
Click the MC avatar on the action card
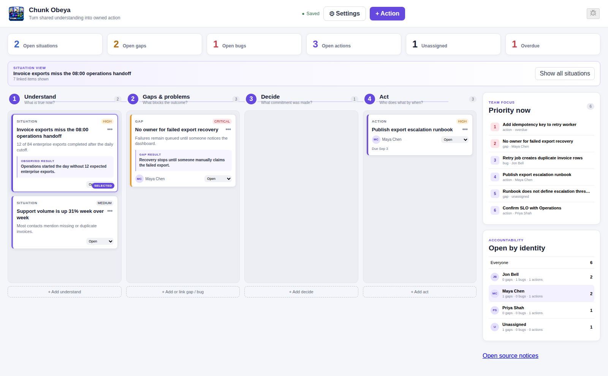click(x=376, y=139)
